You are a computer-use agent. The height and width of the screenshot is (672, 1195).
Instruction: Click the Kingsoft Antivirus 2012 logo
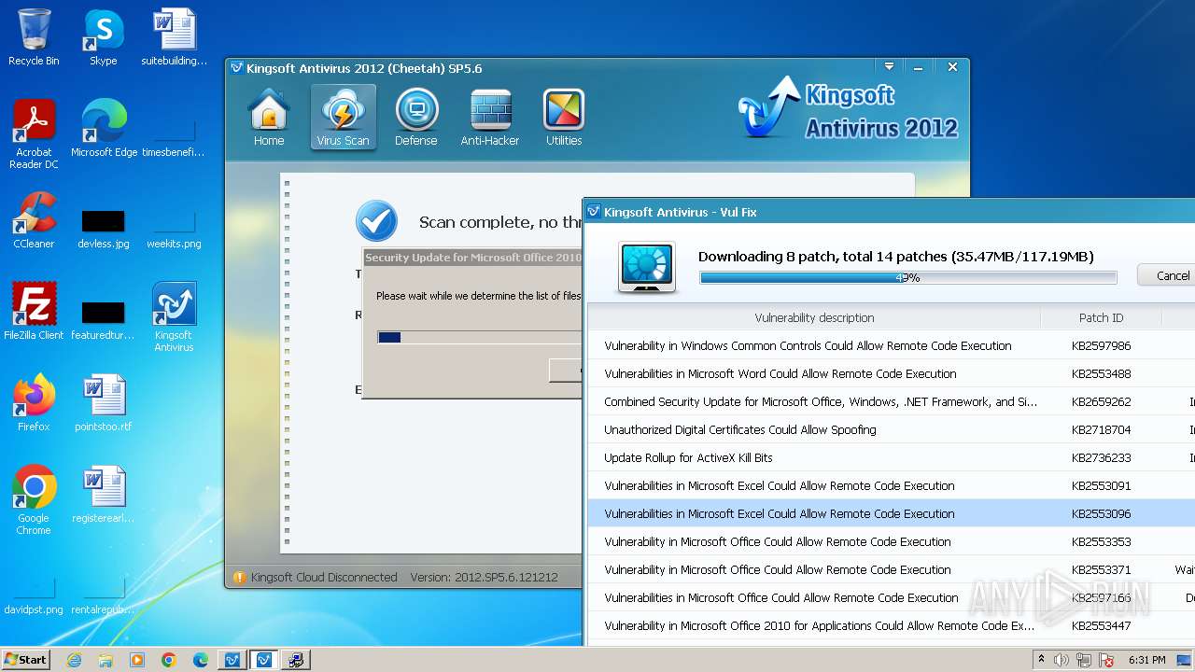[x=848, y=110]
